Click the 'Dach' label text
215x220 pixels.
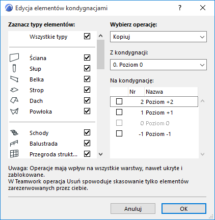coord(36,101)
